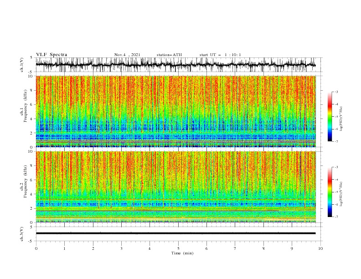Viewport: 361px width, 279px height.
Task: Click the 'ch.3(V)' axis label
Action: 22,234
